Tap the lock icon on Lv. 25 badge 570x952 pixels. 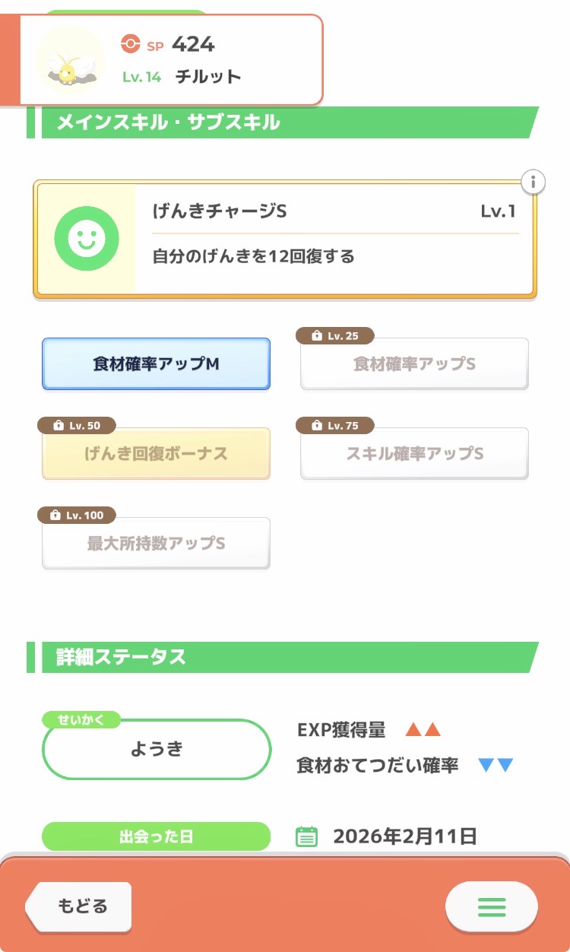point(315,336)
